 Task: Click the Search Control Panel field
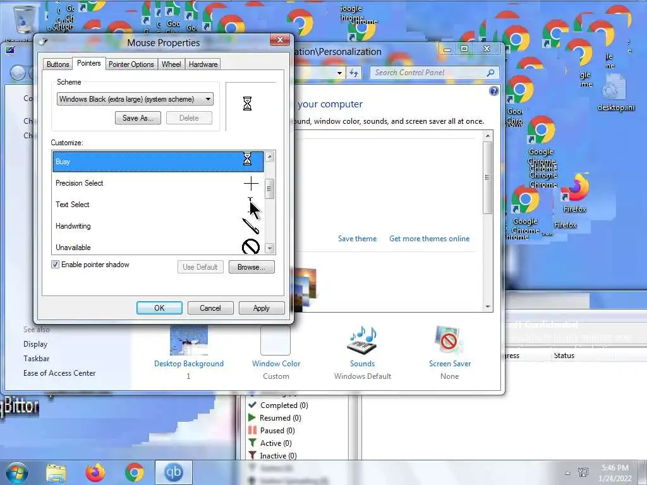point(434,73)
